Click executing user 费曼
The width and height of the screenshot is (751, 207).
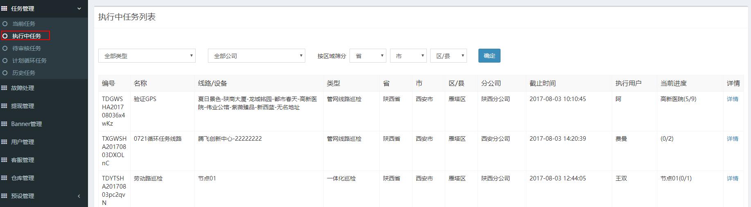click(x=621, y=139)
